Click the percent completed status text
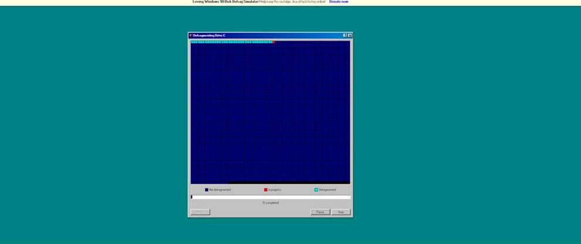Screen dimensions: 581x244 pyautogui.click(x=271, y=203)
